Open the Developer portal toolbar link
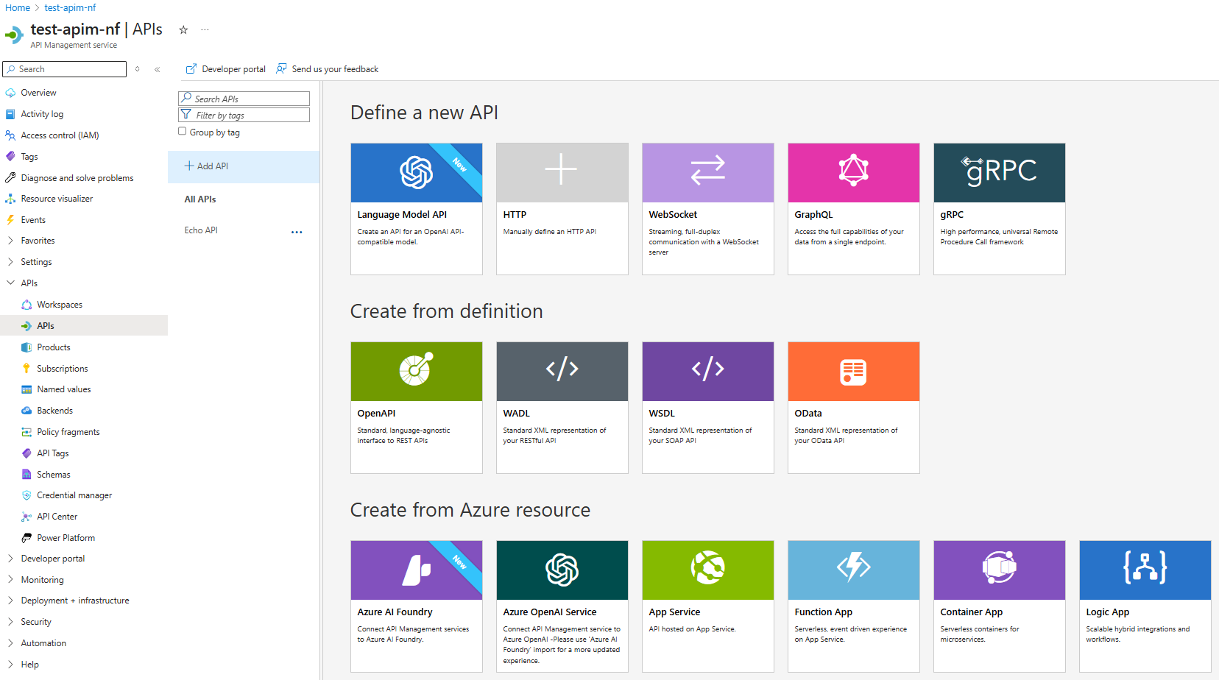Screen dimensions: 1219x680 pos(226,69)
